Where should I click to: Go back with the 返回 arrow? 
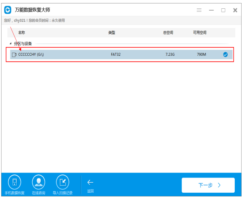coord(90,186)
